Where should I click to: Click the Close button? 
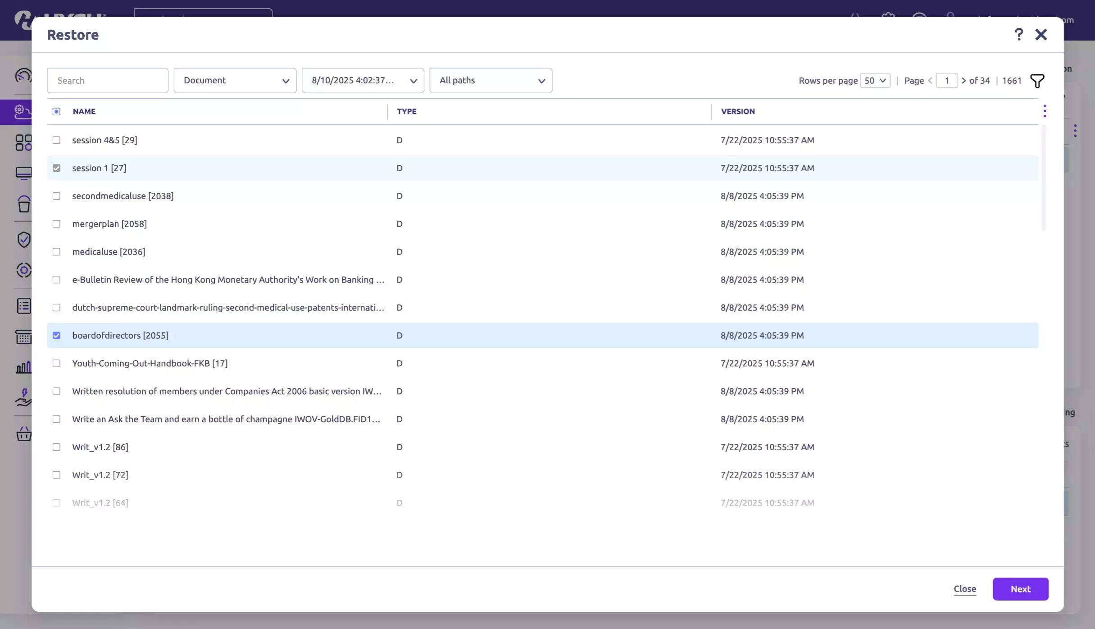tap(964, 589)
